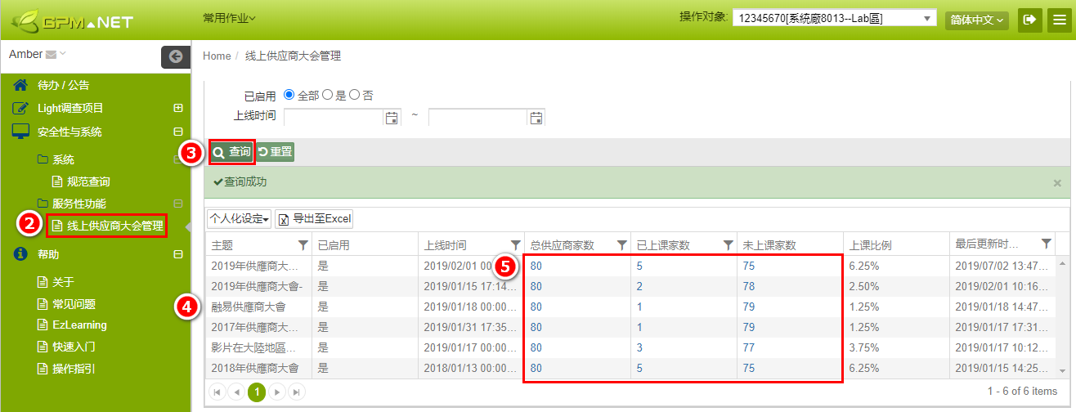Screen dimensions: 1076x412
Task: Click 导出至Excel button
Action: pyautogui.click(x=314, y=219)
